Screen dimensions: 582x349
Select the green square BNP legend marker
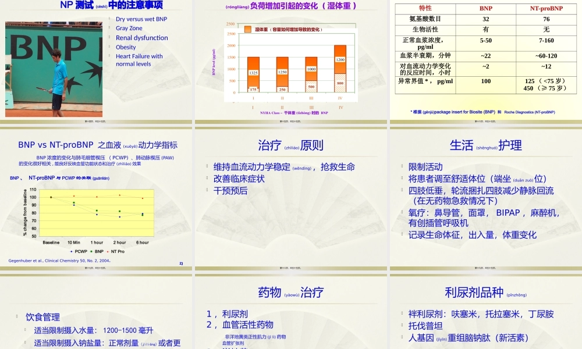[91, 251]
